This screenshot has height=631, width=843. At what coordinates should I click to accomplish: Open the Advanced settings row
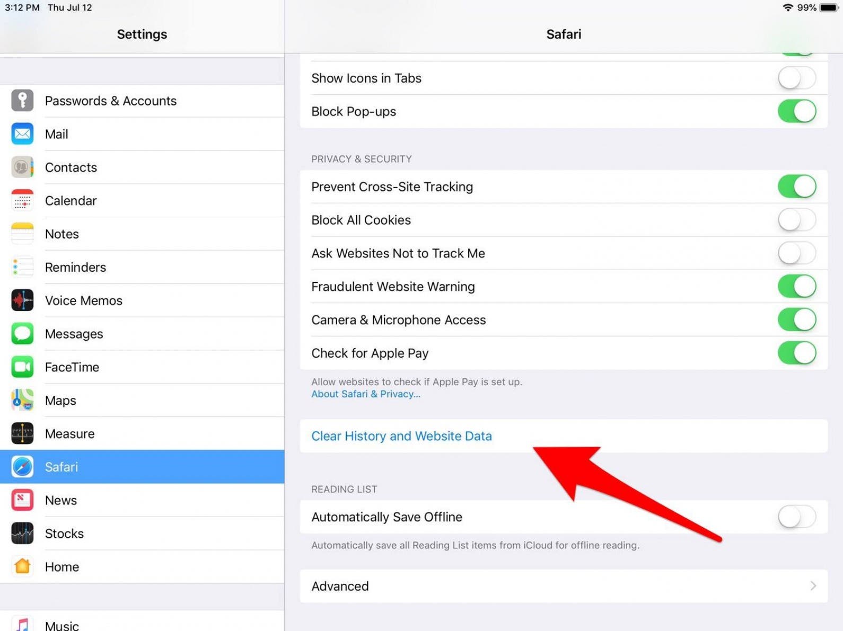564,586
